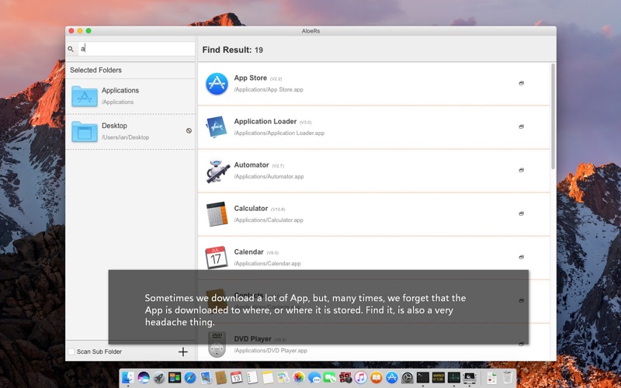Viewport: 621px width, 388px height.
Task: Reveal Calculator using its row's right icon
Action: pos(521,214)
